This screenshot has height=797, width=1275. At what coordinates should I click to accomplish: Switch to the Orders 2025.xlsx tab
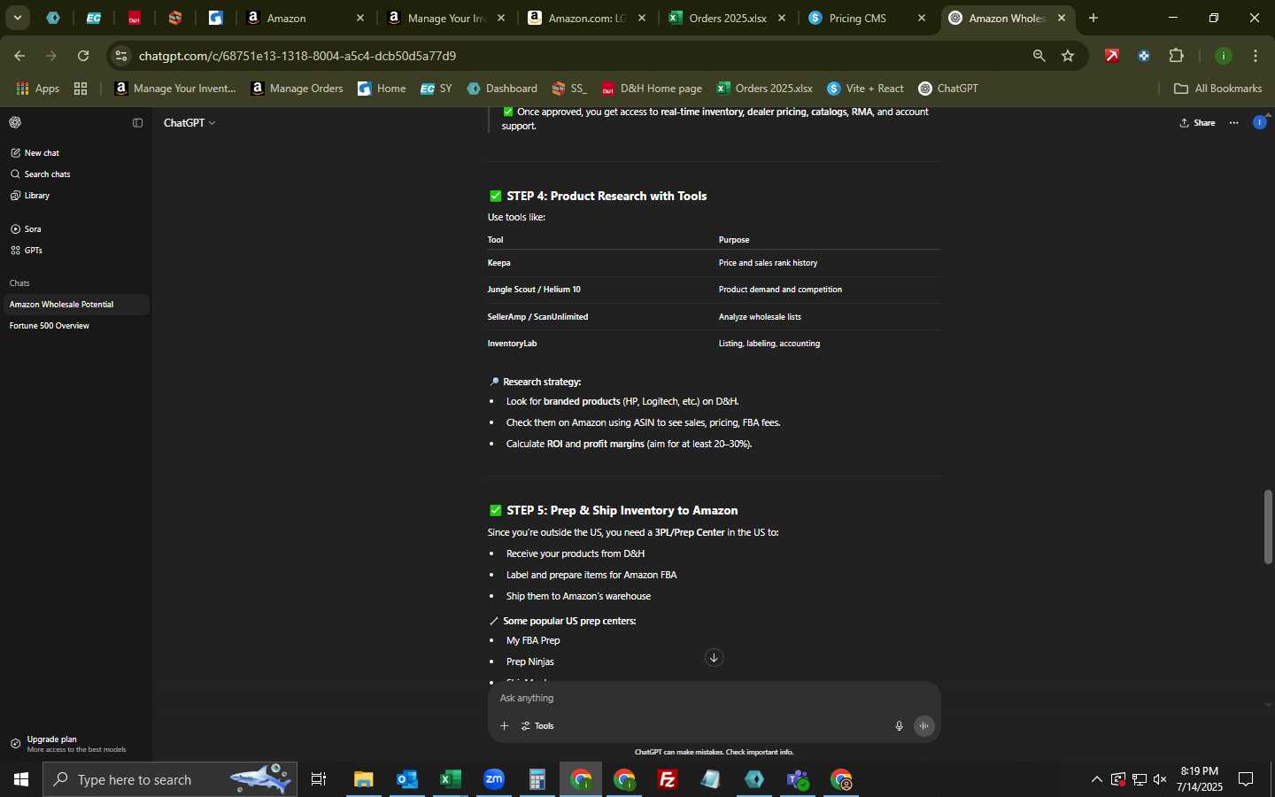(726, 18)
